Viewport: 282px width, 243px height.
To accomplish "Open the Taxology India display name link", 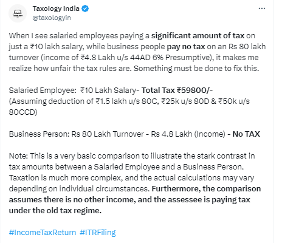I will coord(56,9).
